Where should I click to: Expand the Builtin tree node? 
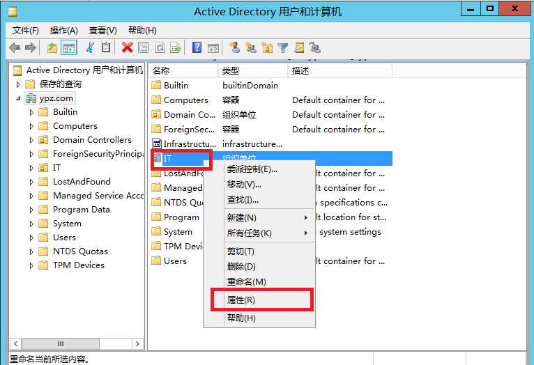tap(31, 112)
